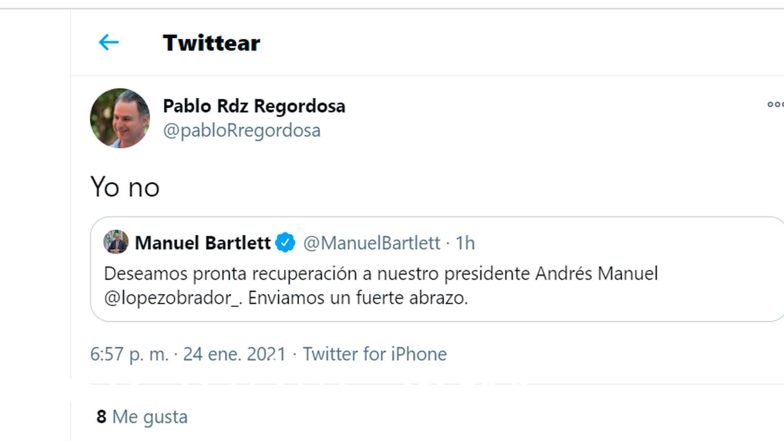Click the 24 ene. 2021 date
This screenshot has width=784, height=441.
[x=234, y=354]
